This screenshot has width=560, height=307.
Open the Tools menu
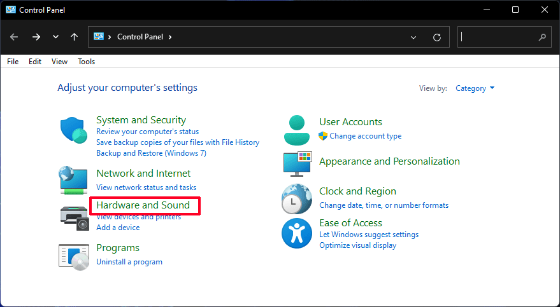point(87,62)
